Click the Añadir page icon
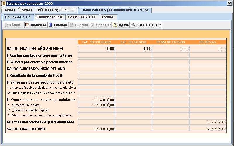The image size is (234, 146). coord(6,25)
